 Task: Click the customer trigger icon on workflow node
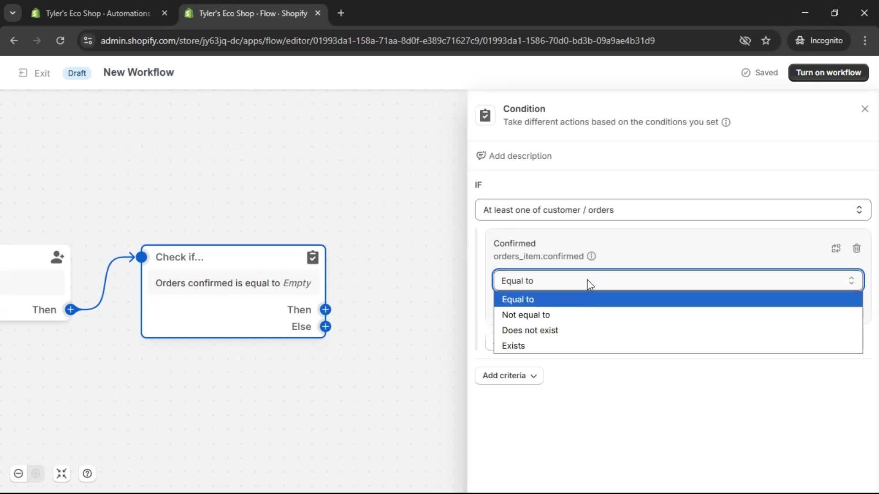click(58, 257)
